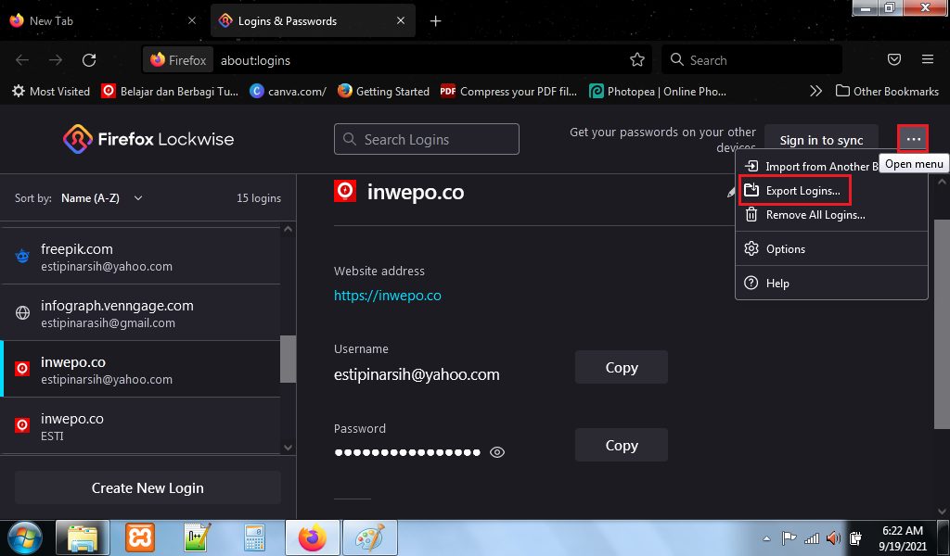Reload the page with the refresh icon

[x=89, y=60]
